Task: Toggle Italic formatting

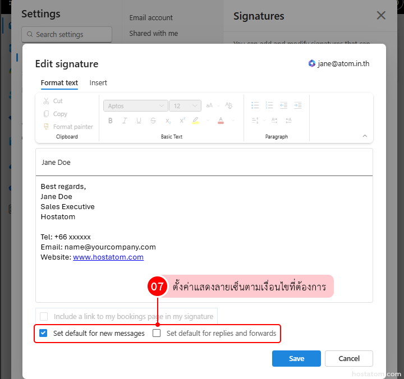Action: point(125,121)
